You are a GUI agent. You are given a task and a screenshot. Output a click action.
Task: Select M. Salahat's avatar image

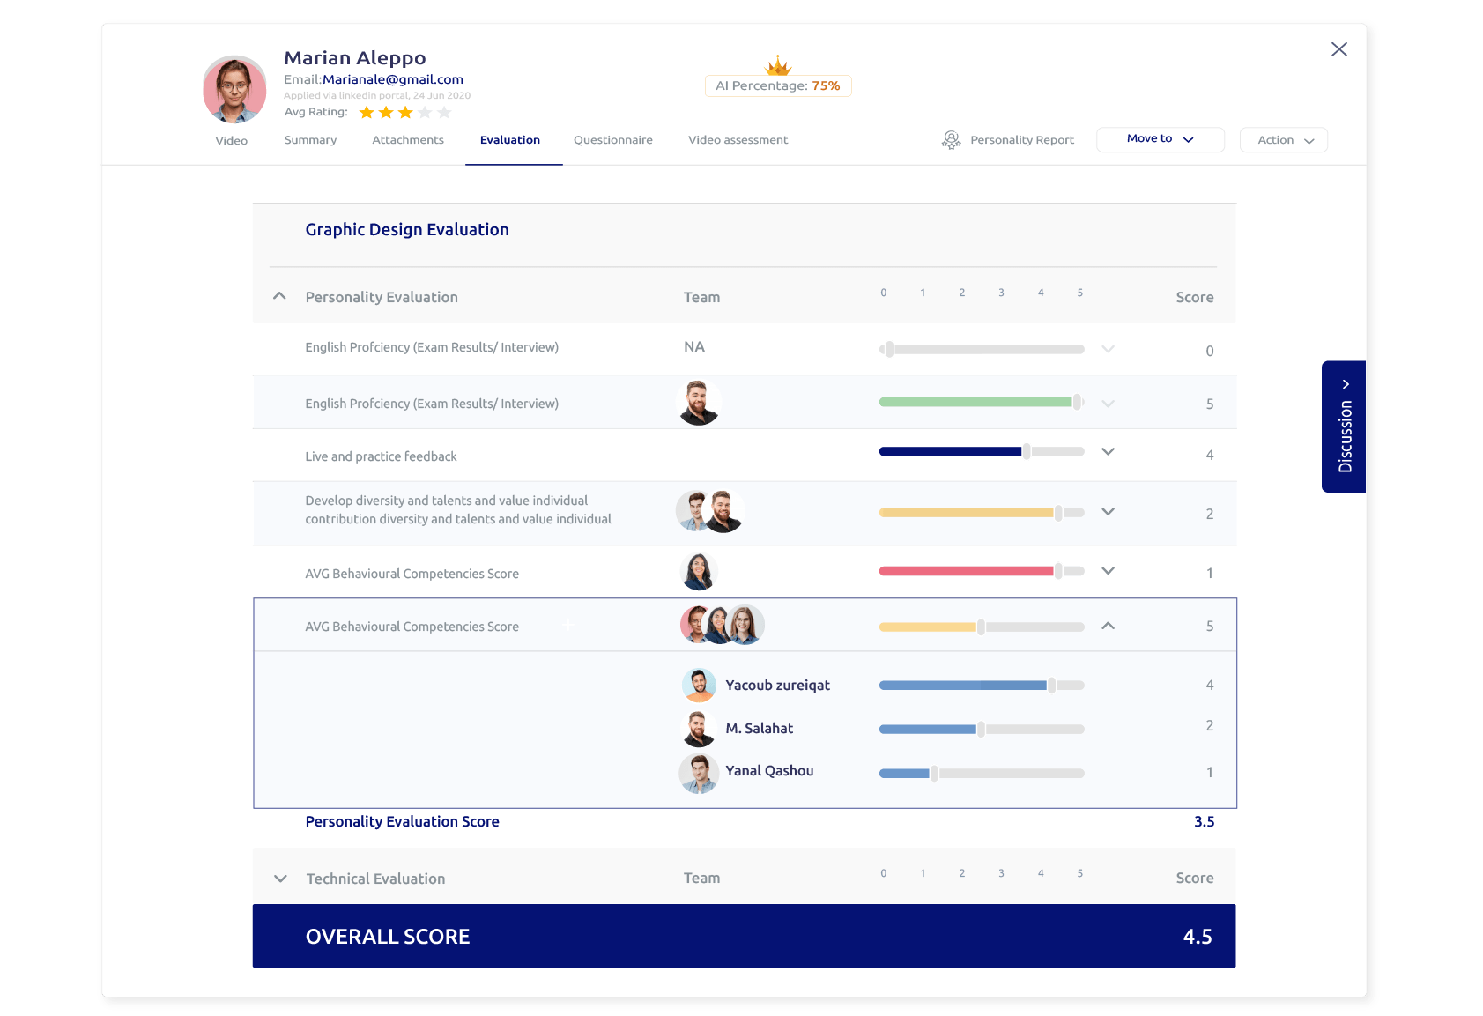tap(699, 728)
